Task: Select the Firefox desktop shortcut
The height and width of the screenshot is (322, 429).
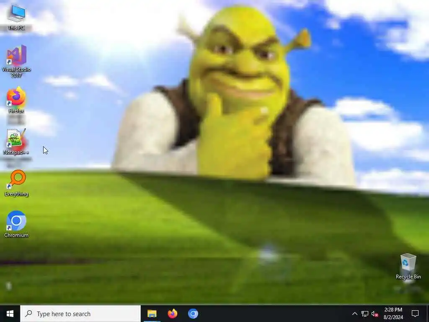Action: point(16,100)
